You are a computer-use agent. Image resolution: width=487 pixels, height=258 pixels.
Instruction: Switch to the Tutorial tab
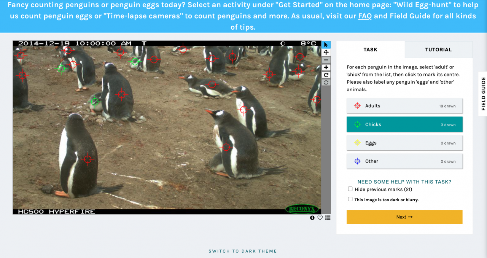coord(438,49)
